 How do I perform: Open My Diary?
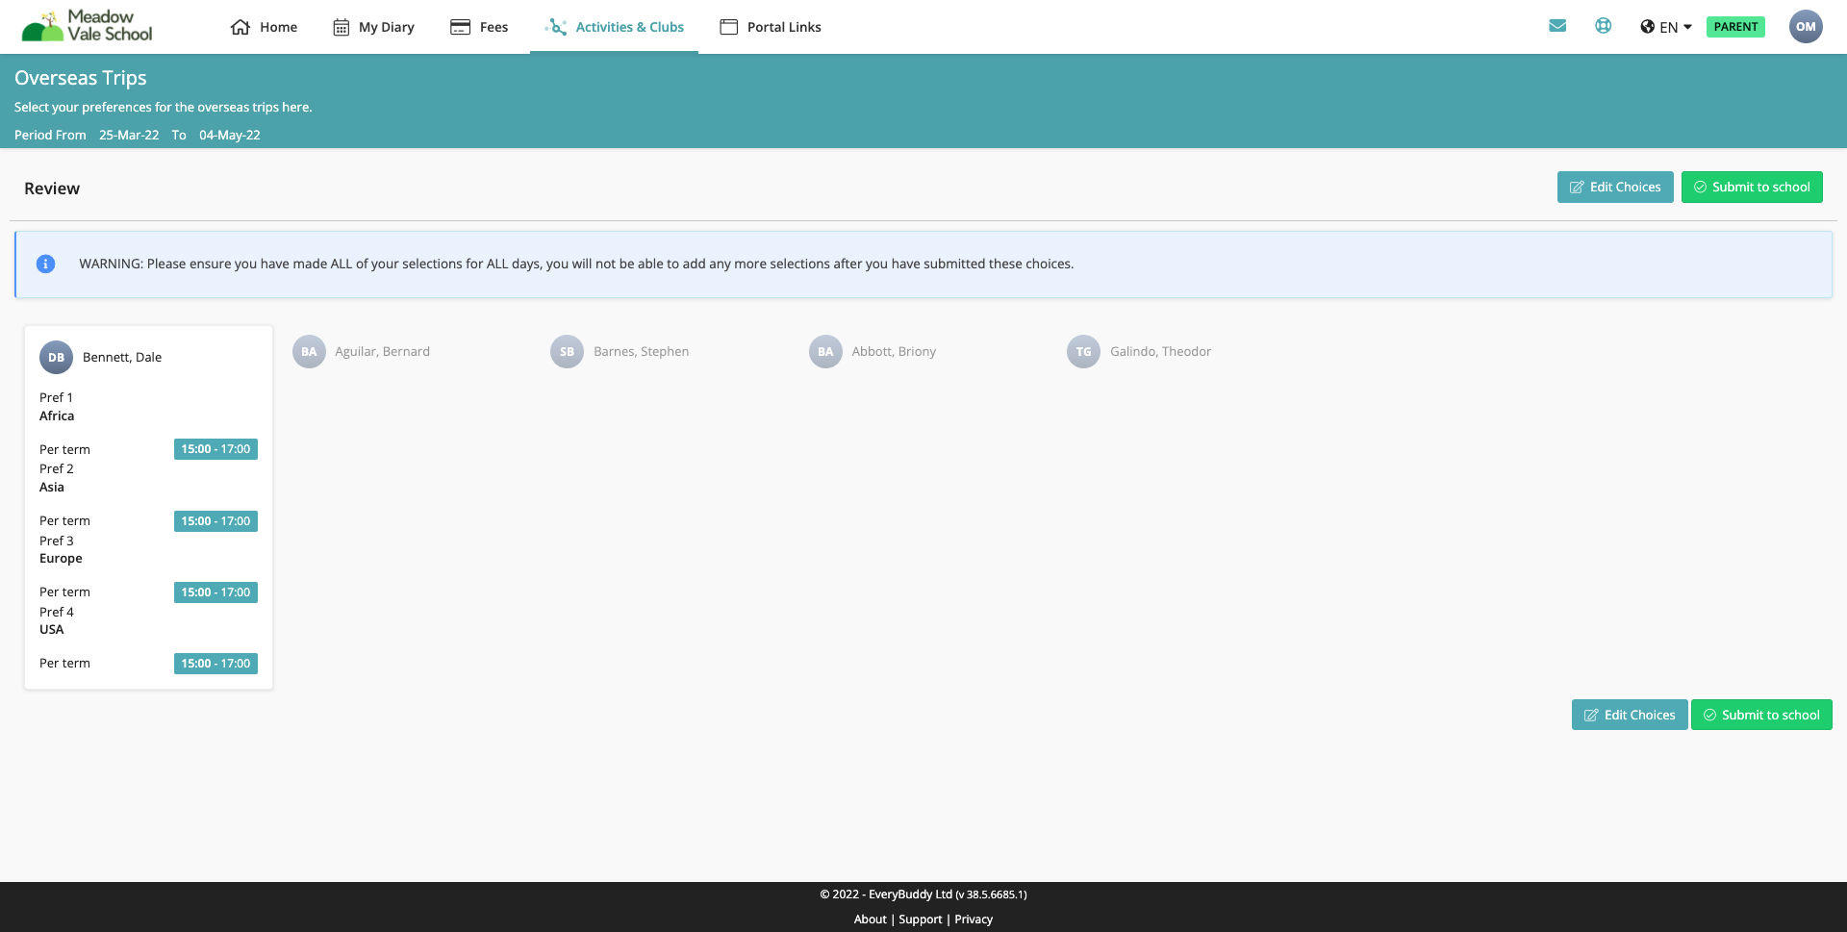(x=373, y=27)
